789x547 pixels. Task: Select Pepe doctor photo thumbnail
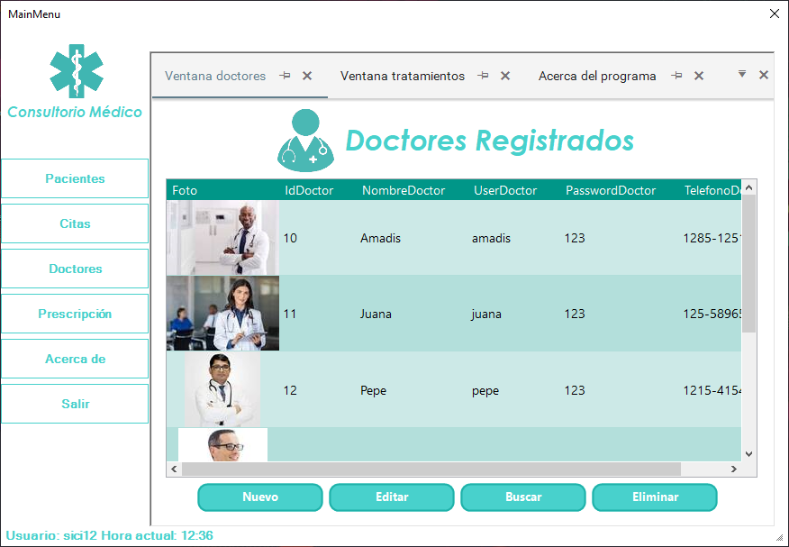[222, 389]
